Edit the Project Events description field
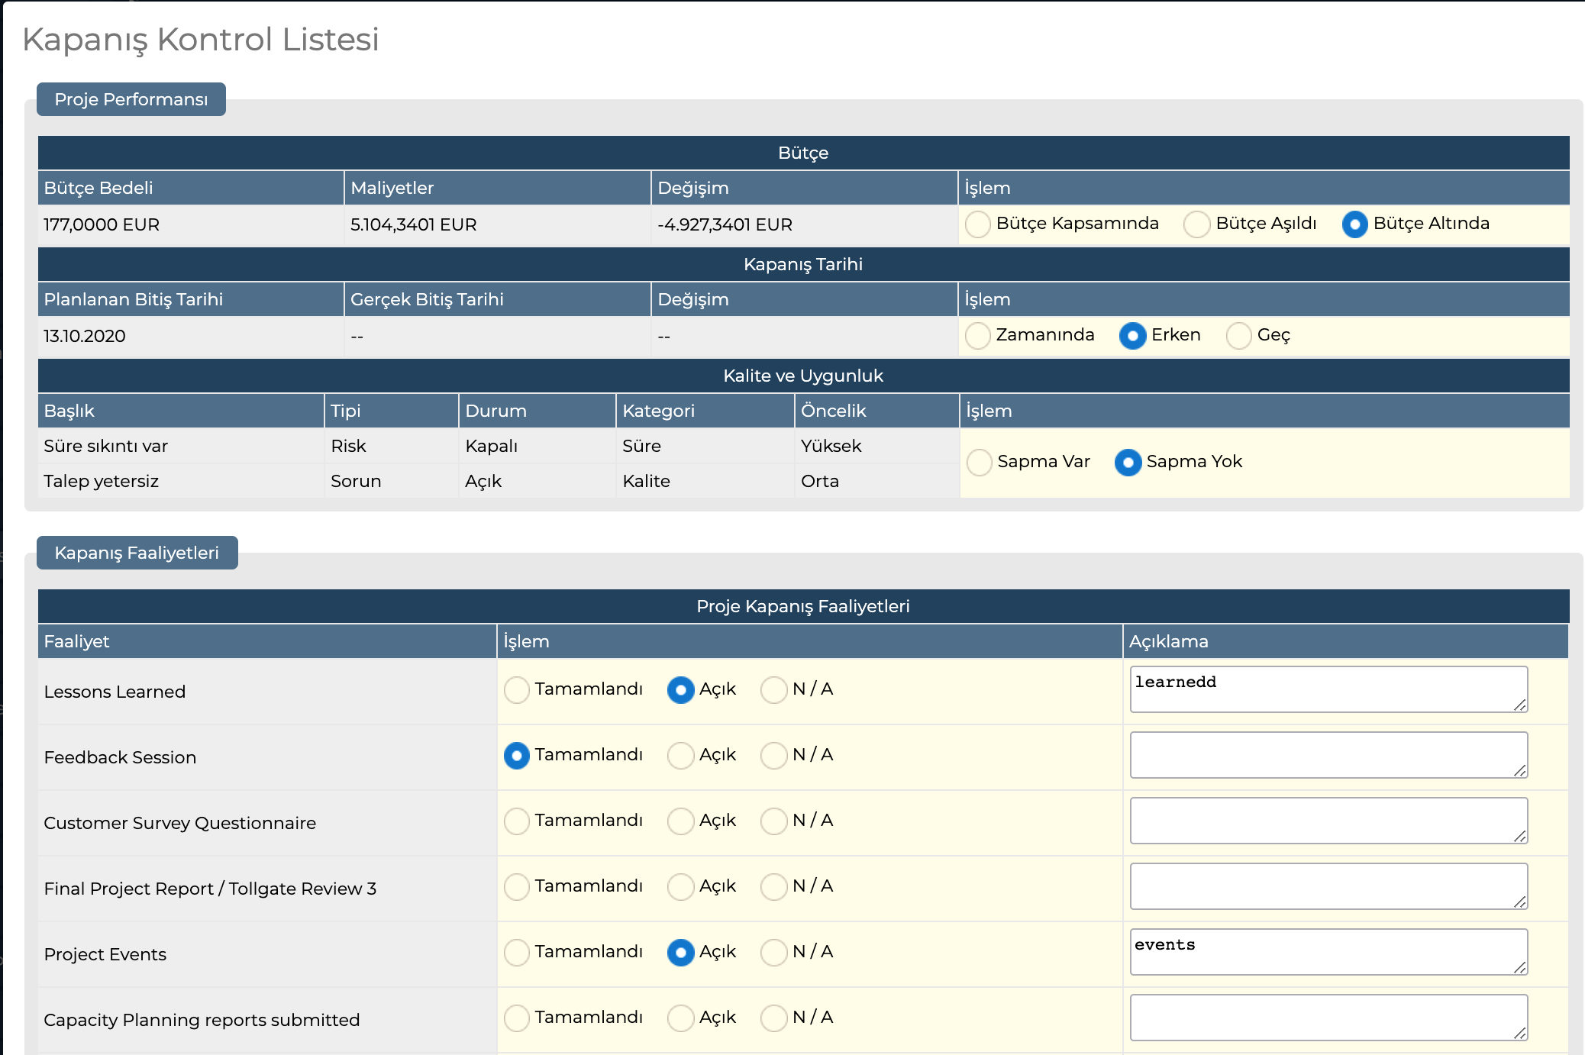1585x1055 pixels. click(x=1328, y=952)
